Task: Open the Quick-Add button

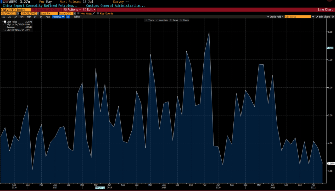Action: tap(275, 17)
